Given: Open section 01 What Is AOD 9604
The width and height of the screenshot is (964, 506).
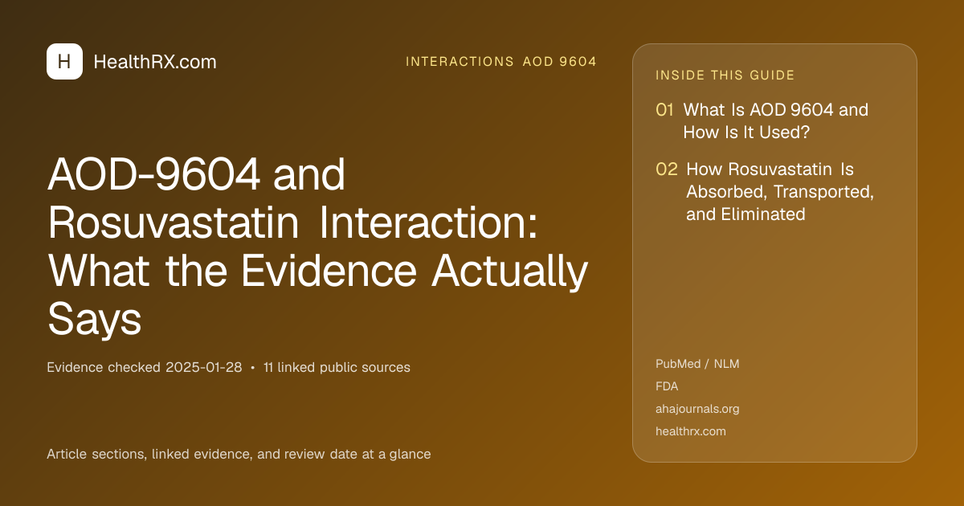Looking at the screenshot, I should 762,121.
